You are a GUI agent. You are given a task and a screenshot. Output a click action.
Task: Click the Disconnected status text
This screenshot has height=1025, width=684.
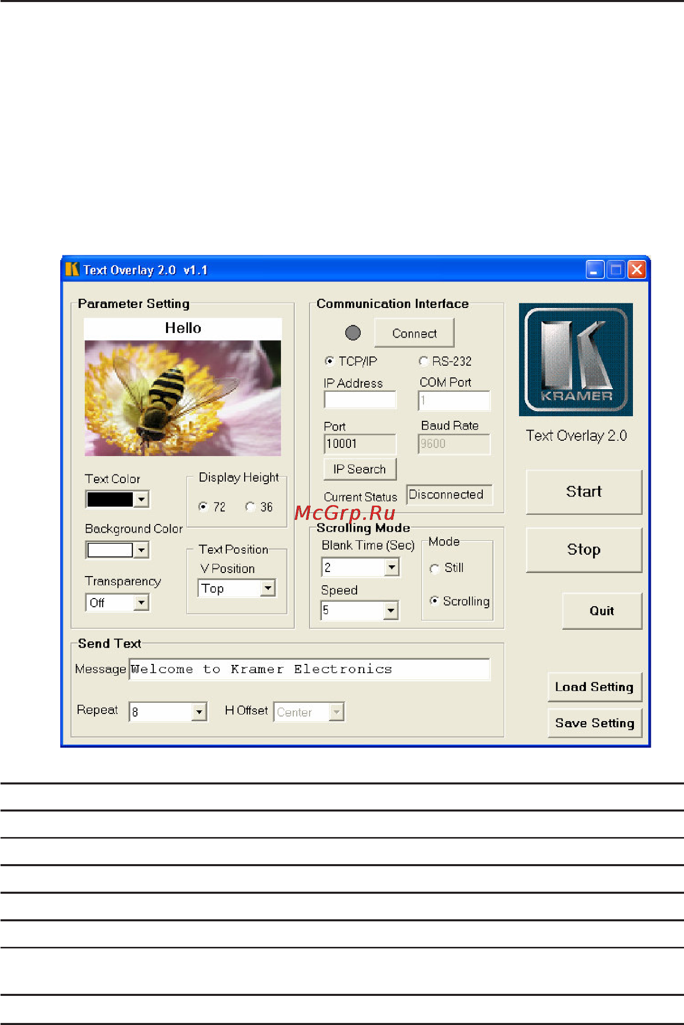[446, 494]
